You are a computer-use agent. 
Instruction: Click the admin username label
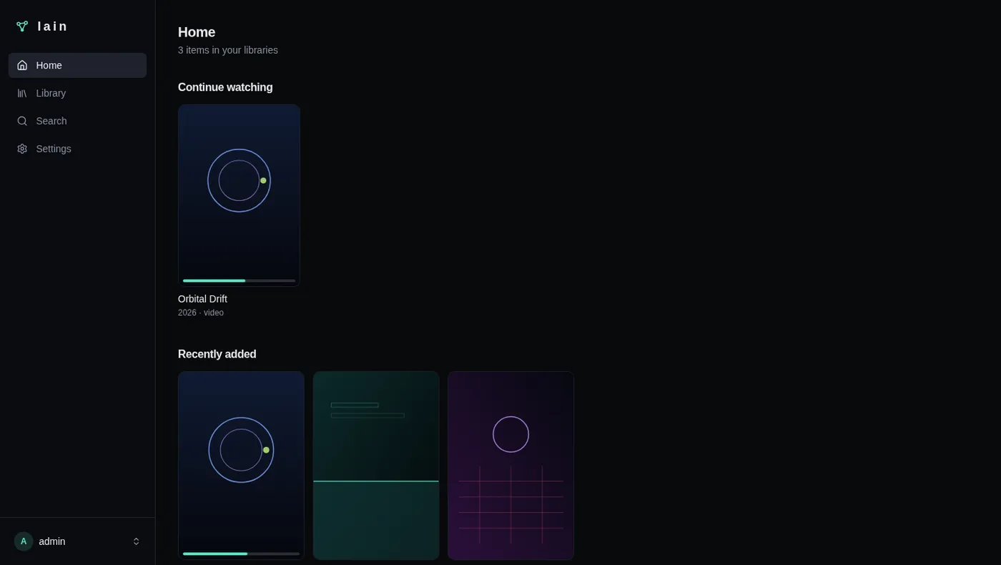(x=52, y=541)
